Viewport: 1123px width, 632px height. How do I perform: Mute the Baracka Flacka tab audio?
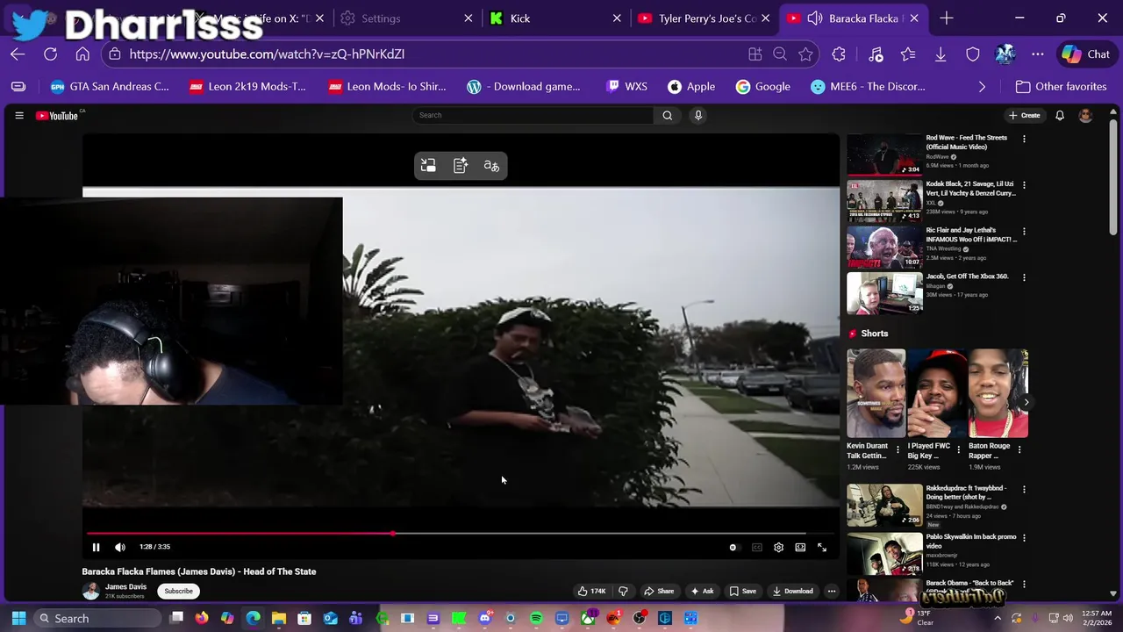[814, 18]
